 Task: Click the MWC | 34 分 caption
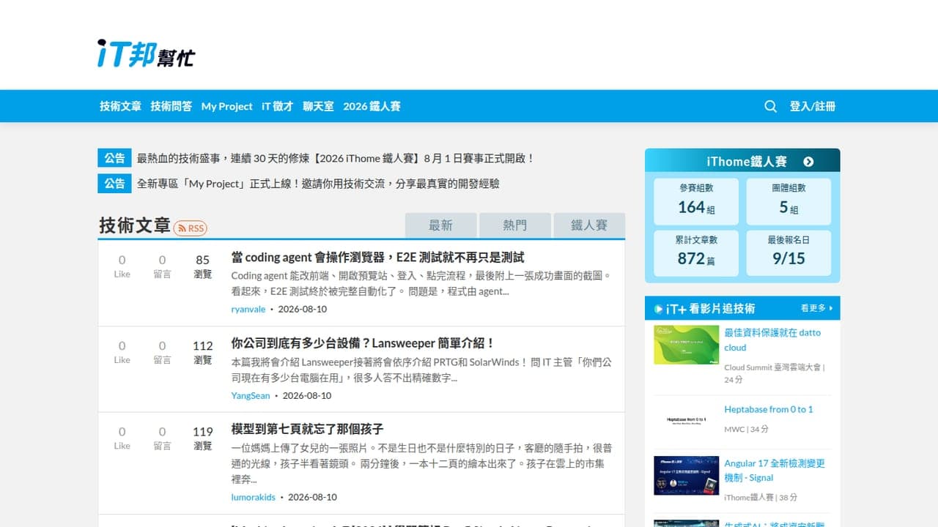746,429
